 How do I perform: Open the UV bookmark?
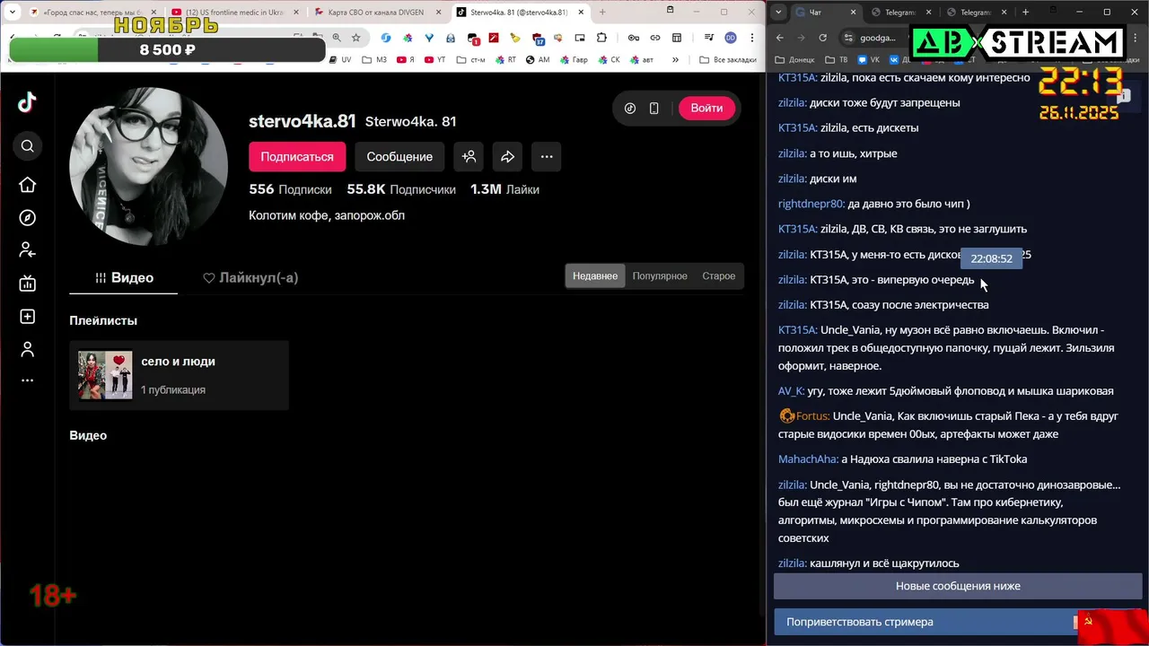tap(340, 60)
